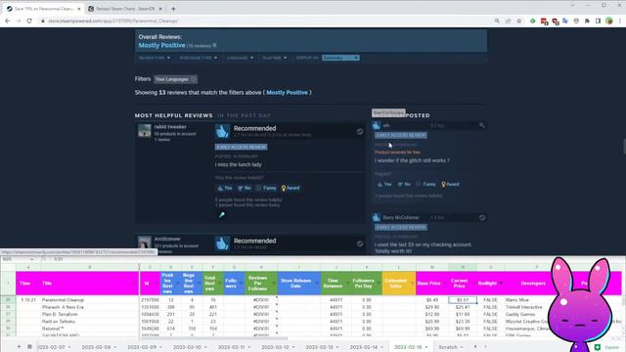This screenshot has height=352, width=626.
Task: Open the all sheets list icon
Action: click(x=29, y=347)
